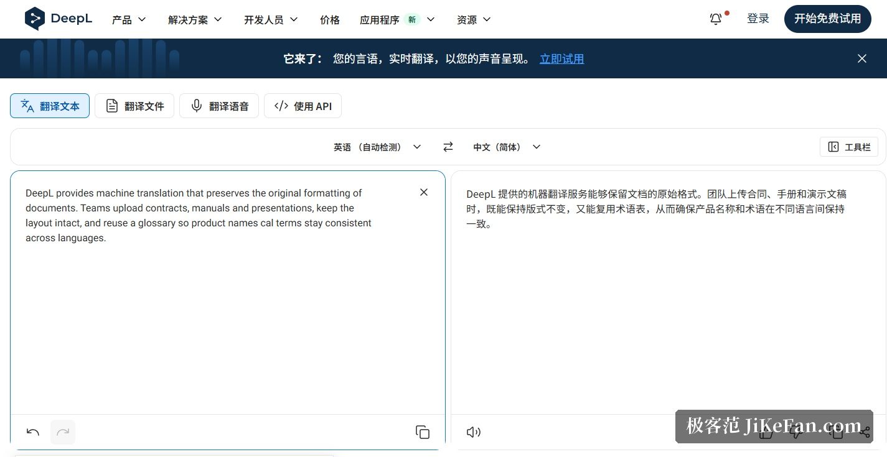Copy the source text
The image size is (887, 457).
click(x=423, y=432)
